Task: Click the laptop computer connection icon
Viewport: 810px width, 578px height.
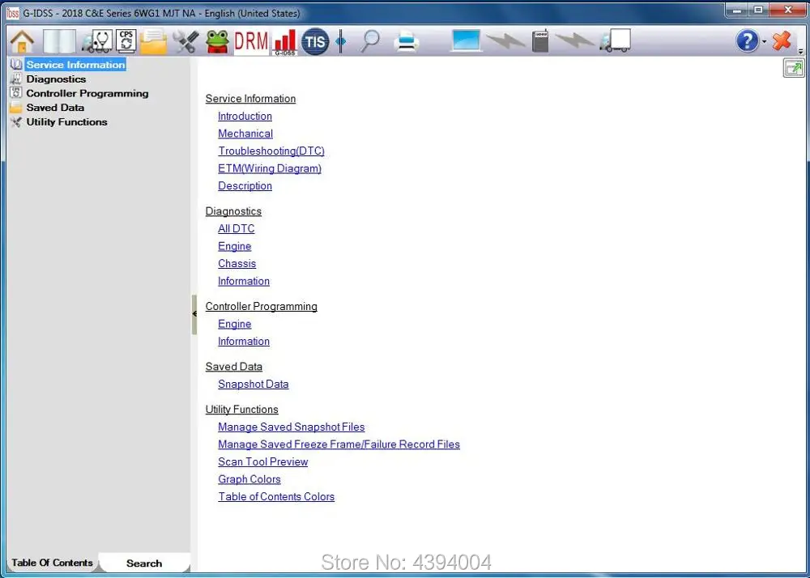Action: pyautogui.click(x=467, y=40)
